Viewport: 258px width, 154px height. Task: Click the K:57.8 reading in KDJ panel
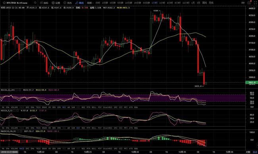pyautogui.click(x=24, y=111)
